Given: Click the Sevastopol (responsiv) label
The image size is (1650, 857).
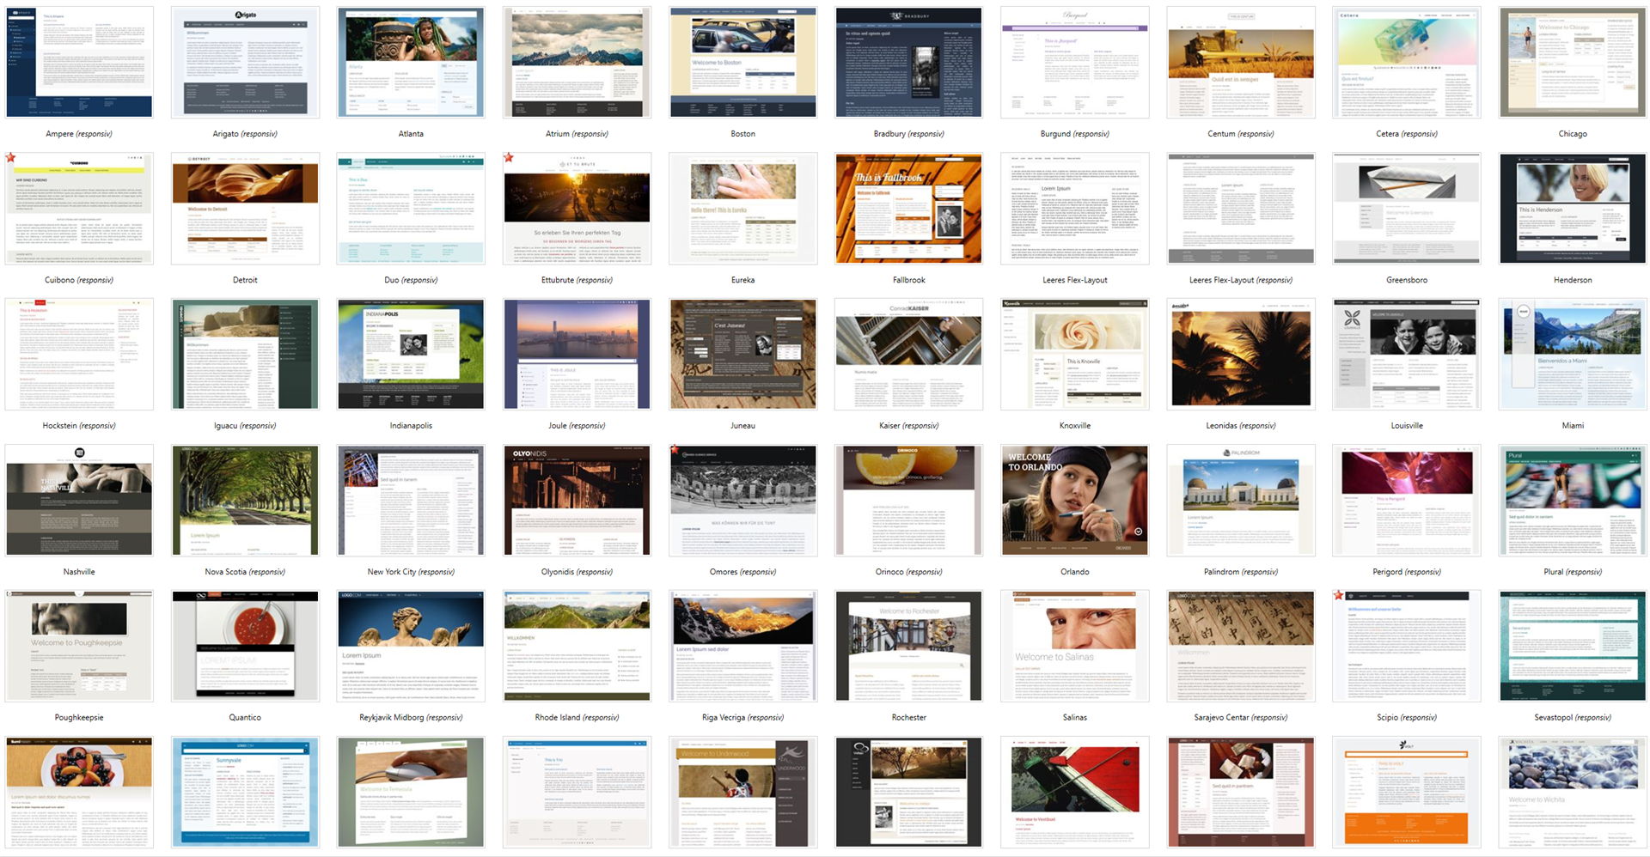Looking at the screenshot, I should coord(1572,718).
